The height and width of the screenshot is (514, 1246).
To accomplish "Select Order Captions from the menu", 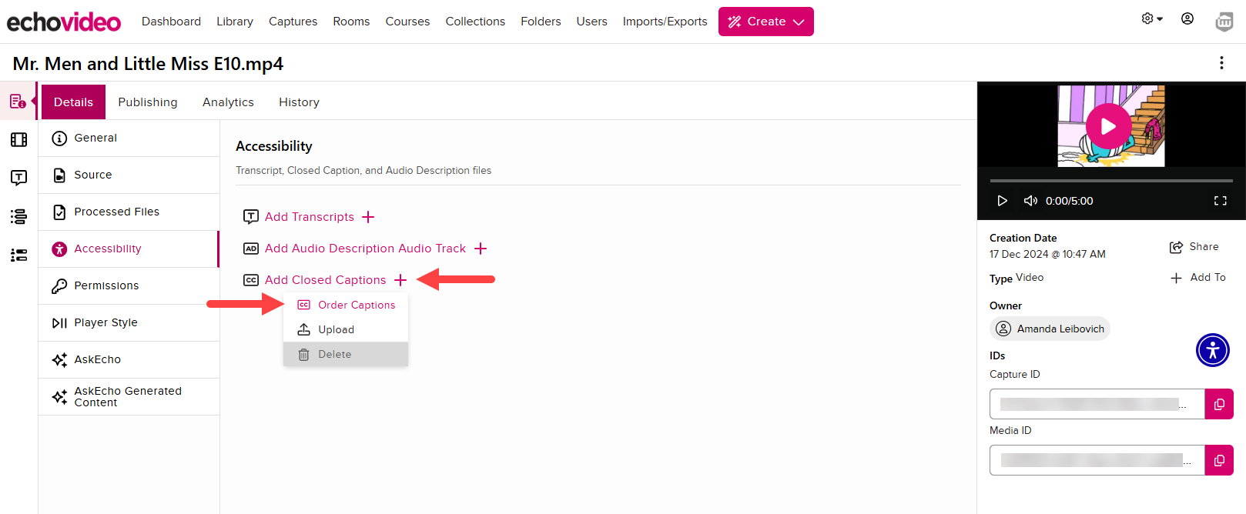I will [x=356, y=305].
